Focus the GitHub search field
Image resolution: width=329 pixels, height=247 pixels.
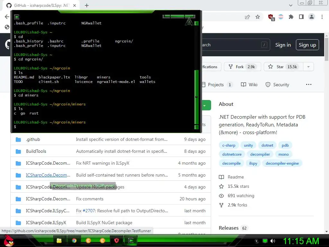pyautogui.click(x=236, y=45)
